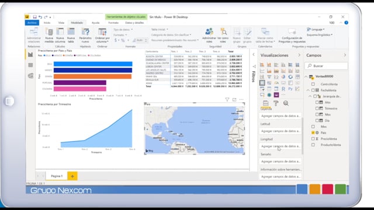Click the filter icon above the map visual

[227, 100]
